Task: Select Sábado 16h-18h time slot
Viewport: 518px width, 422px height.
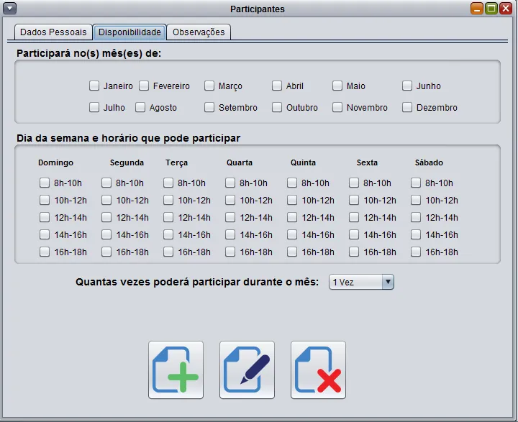Action: click(416, 252)
